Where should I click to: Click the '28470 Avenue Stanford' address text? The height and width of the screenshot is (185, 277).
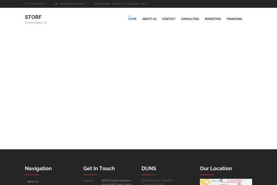click(x=116, y=180)
